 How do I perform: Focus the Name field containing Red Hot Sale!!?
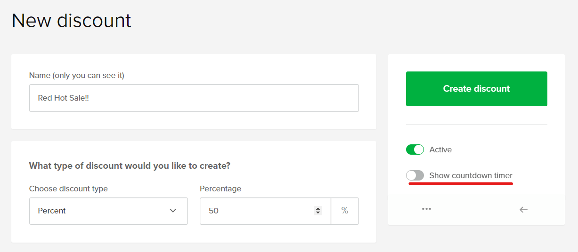(194, 98)
